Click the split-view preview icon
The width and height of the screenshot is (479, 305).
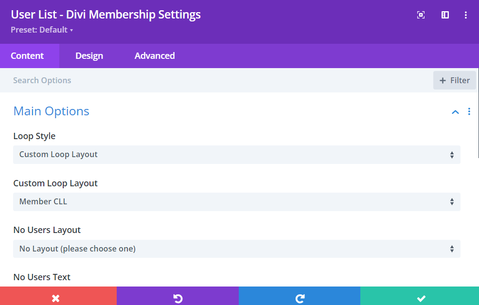444,15
